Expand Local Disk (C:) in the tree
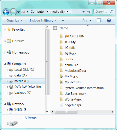This screenshot has width=117, height=130. click(x=7, y=70)
